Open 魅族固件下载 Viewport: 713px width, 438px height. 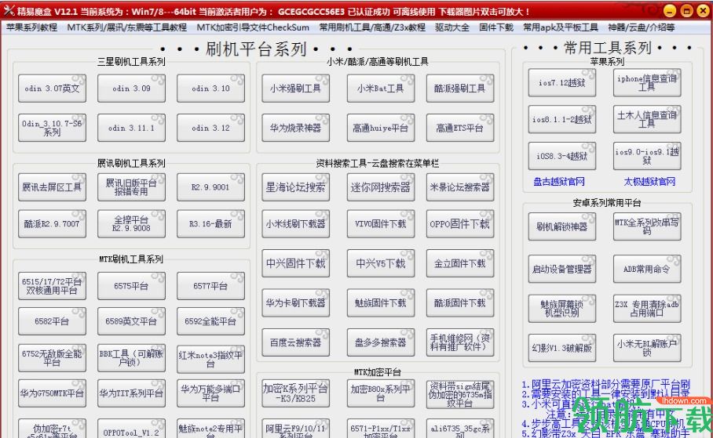click(381, 302)
